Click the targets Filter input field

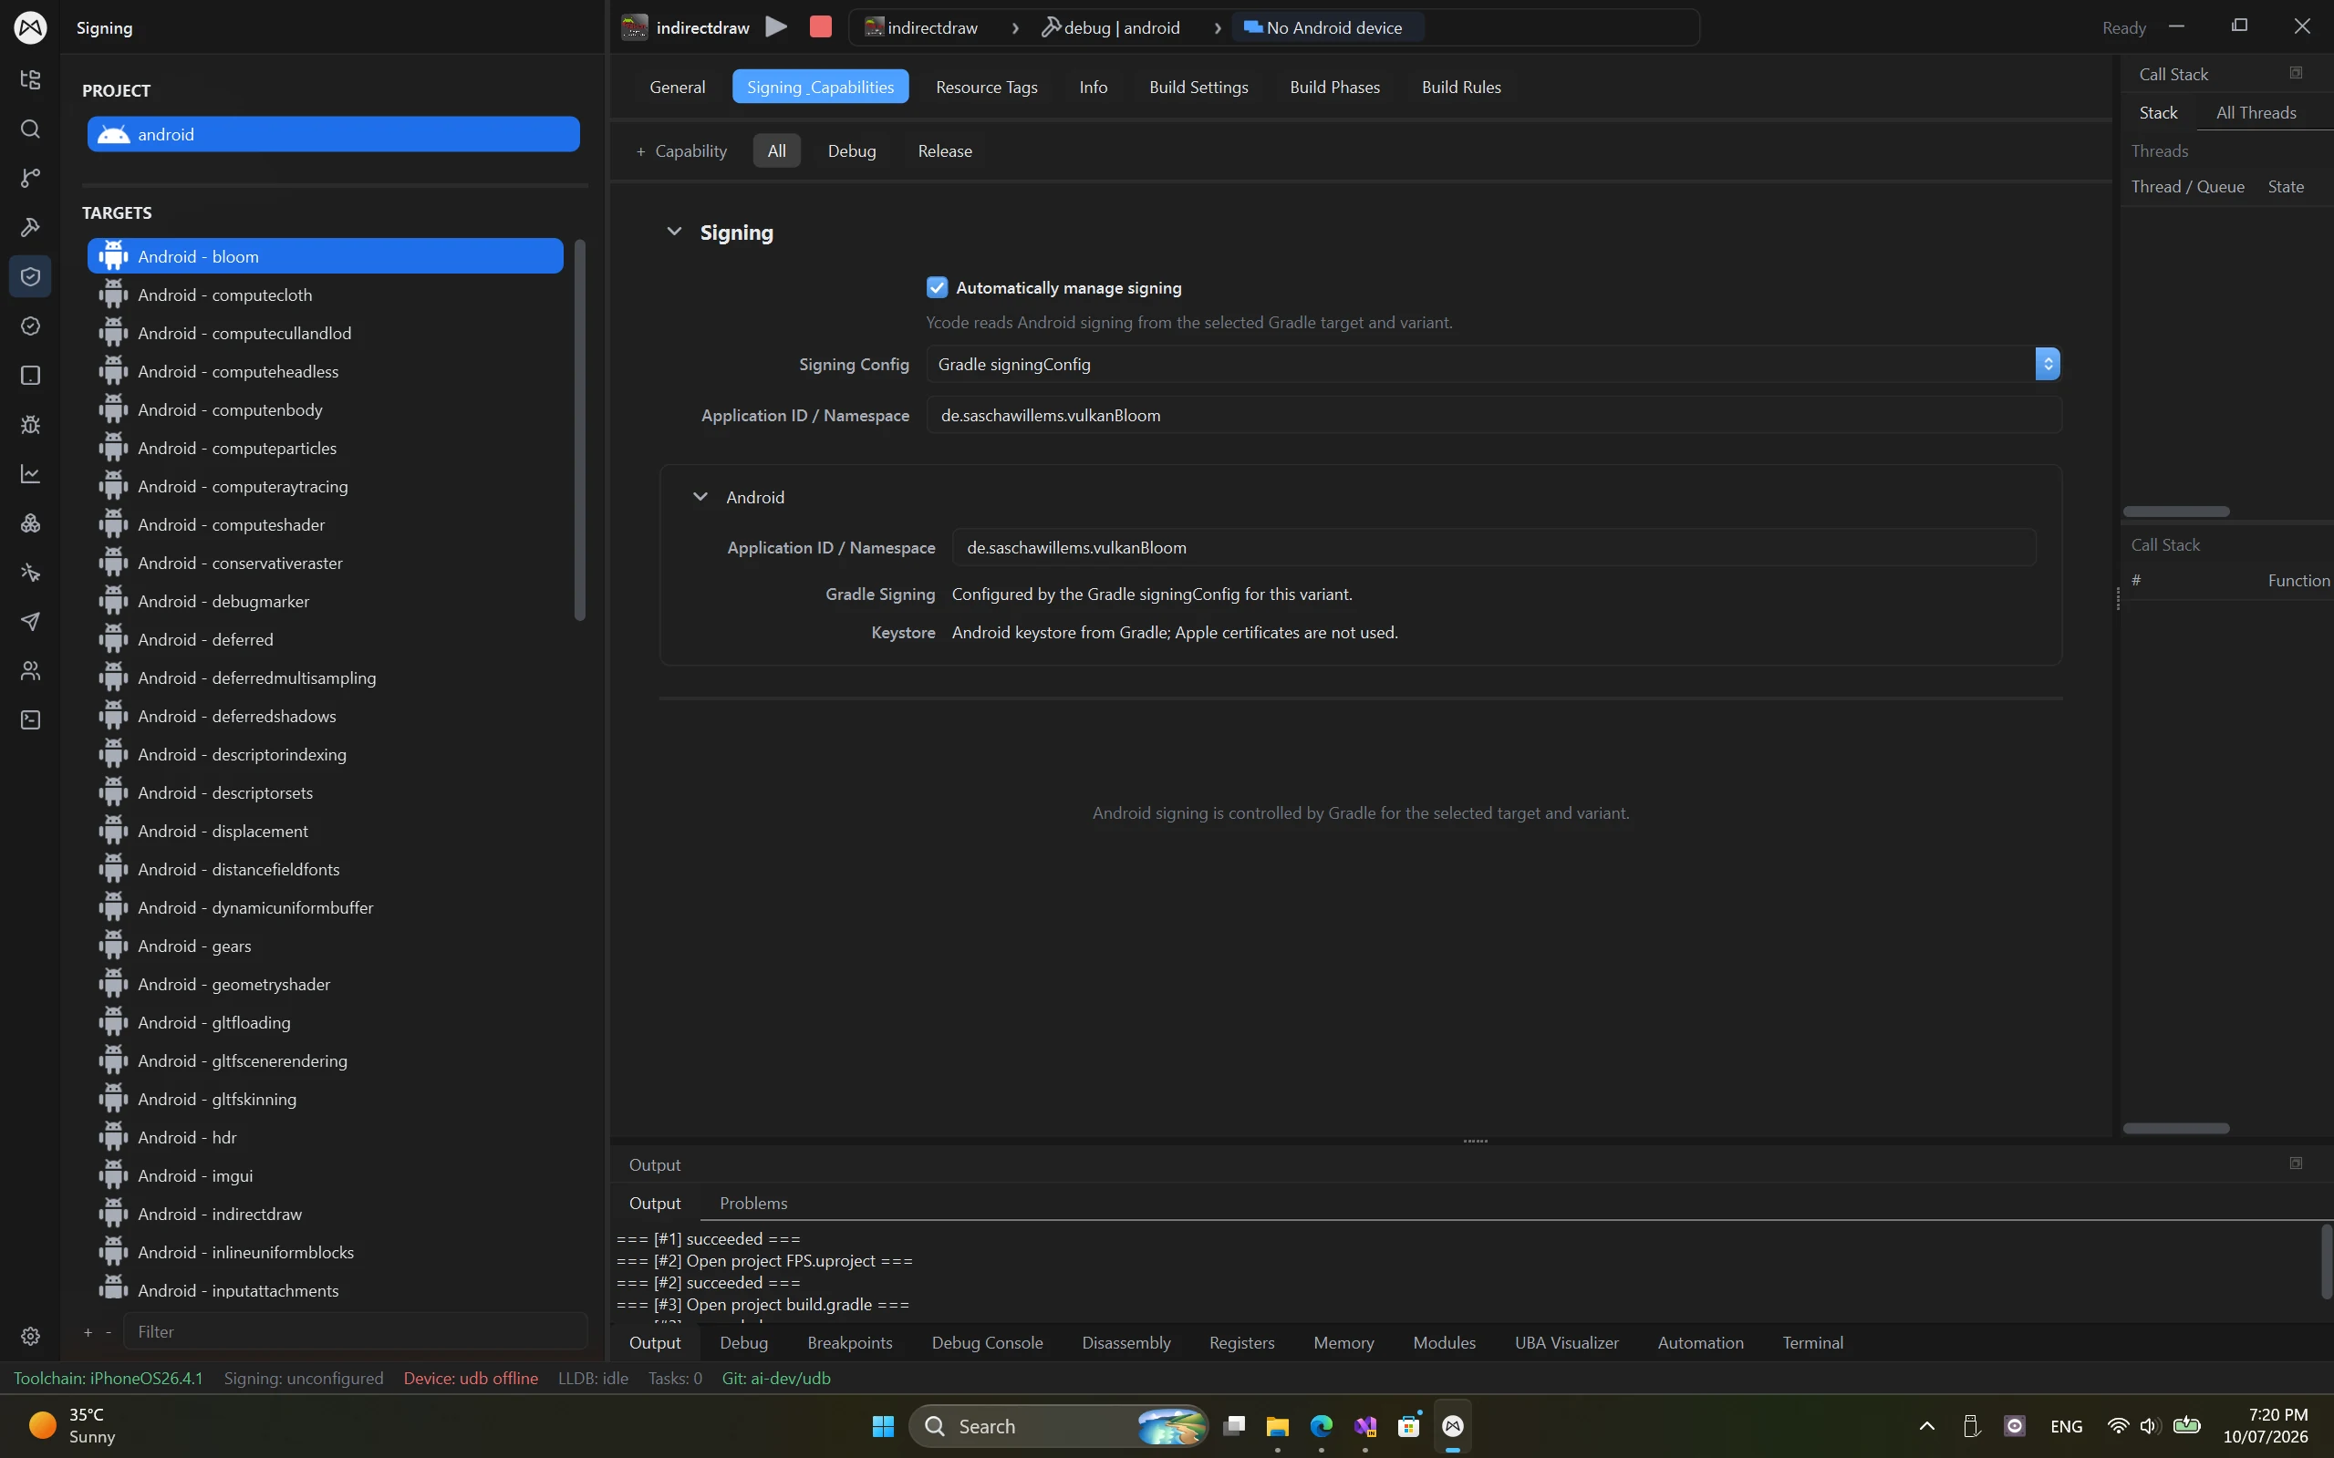pos(355,1331)
